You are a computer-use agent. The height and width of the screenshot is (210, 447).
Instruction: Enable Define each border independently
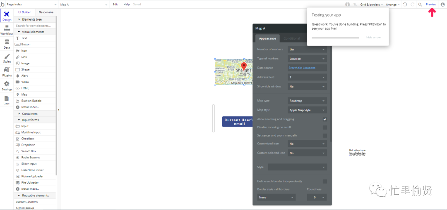point(325,181)
